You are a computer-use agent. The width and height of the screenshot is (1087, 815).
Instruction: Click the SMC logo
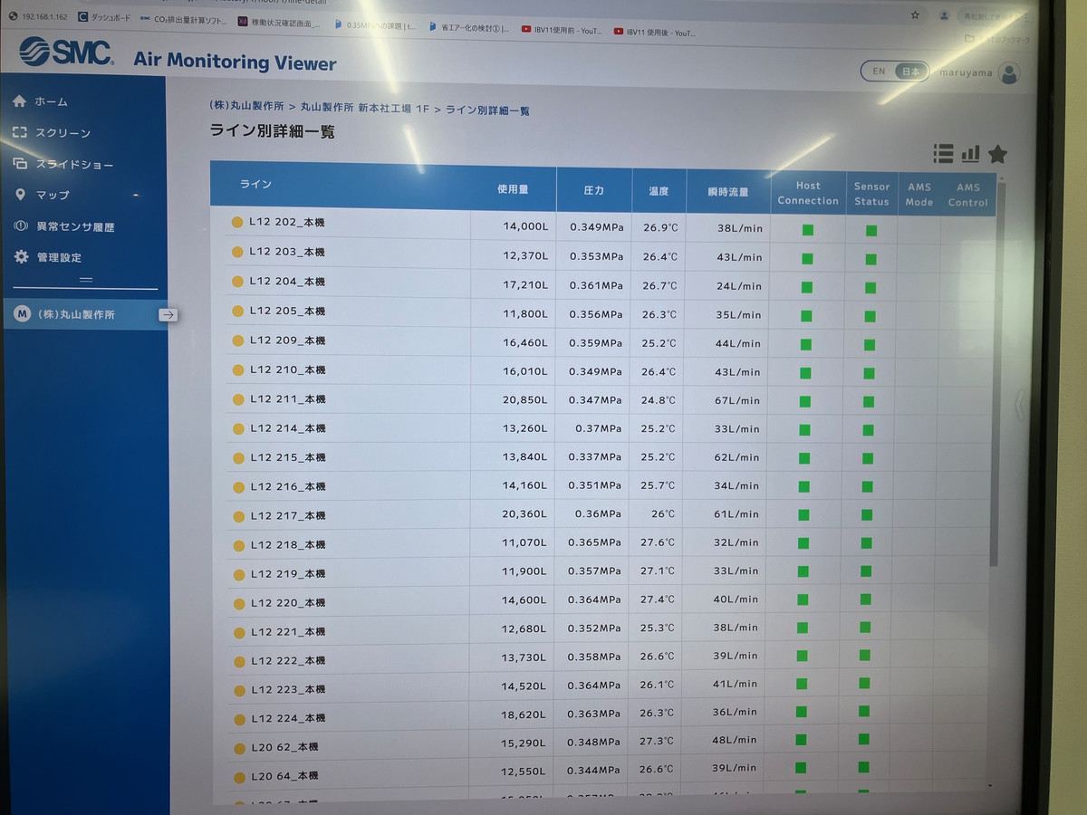click(x=65, y=53)
